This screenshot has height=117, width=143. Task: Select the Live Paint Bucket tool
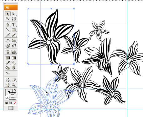coord(8,68)
